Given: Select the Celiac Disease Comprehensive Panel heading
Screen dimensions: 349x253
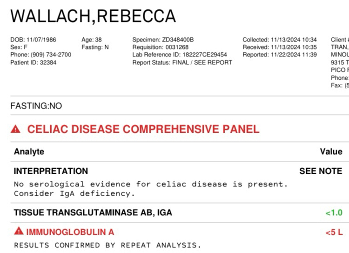Looking at the screenshot, I should (x=143, y=129).
